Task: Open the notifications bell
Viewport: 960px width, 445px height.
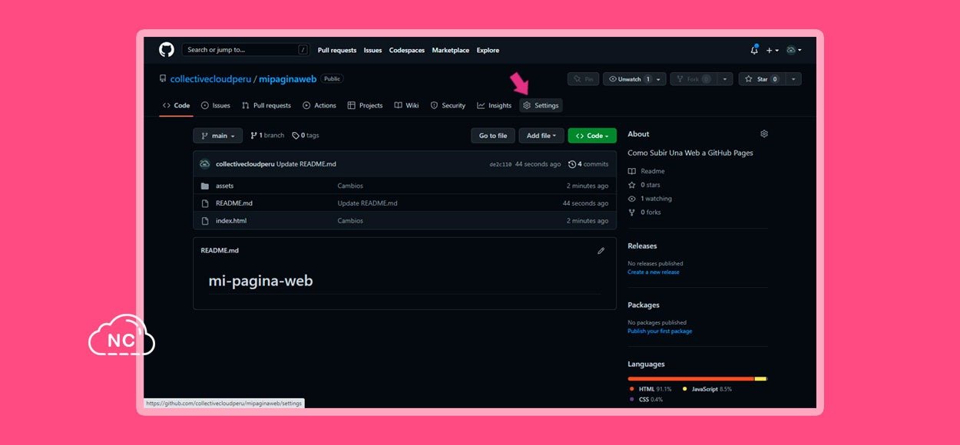Action: [x=754, y=50]
